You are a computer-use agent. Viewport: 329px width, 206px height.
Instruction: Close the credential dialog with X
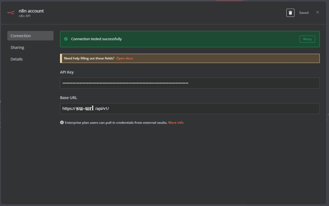pos(317,13)
